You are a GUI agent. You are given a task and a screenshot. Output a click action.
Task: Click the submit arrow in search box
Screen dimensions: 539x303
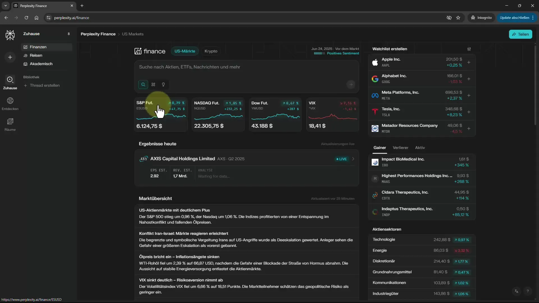click(x=351, y=84)
